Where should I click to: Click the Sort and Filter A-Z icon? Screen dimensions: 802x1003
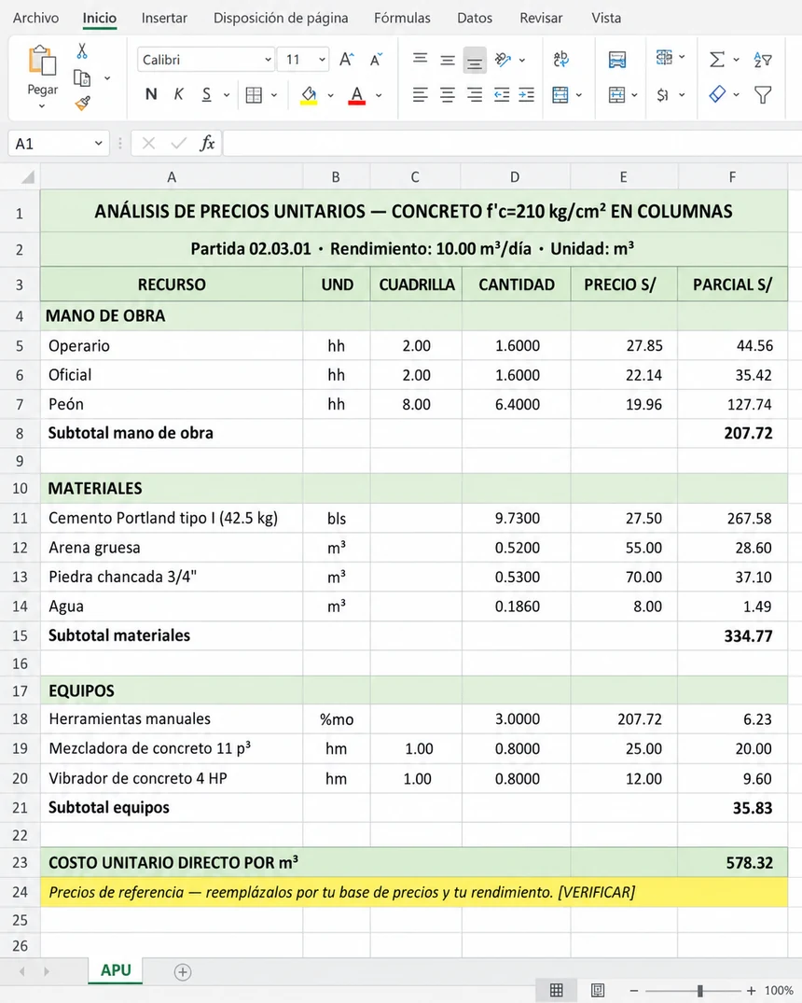coord(763,60)
